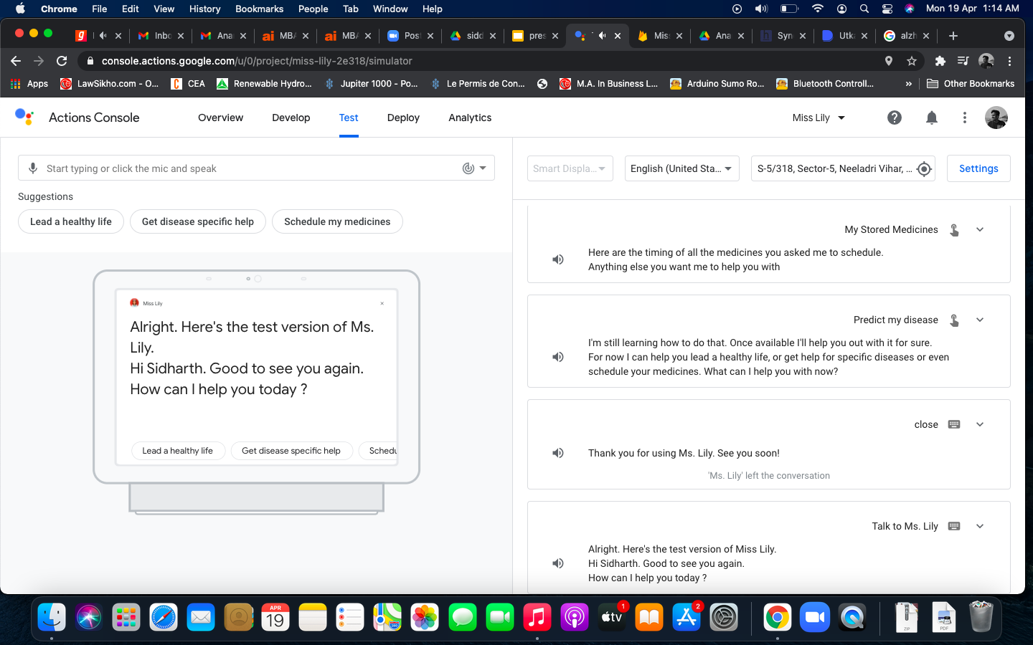Click the Schedule my medicines suggestion

tap(337, 221)
